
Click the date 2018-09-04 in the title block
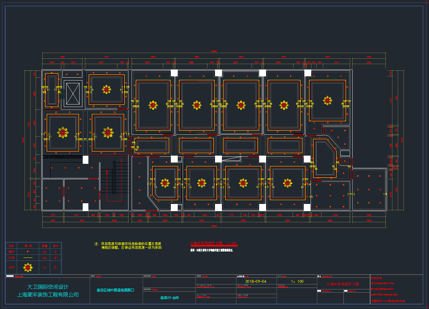(256, 281)
